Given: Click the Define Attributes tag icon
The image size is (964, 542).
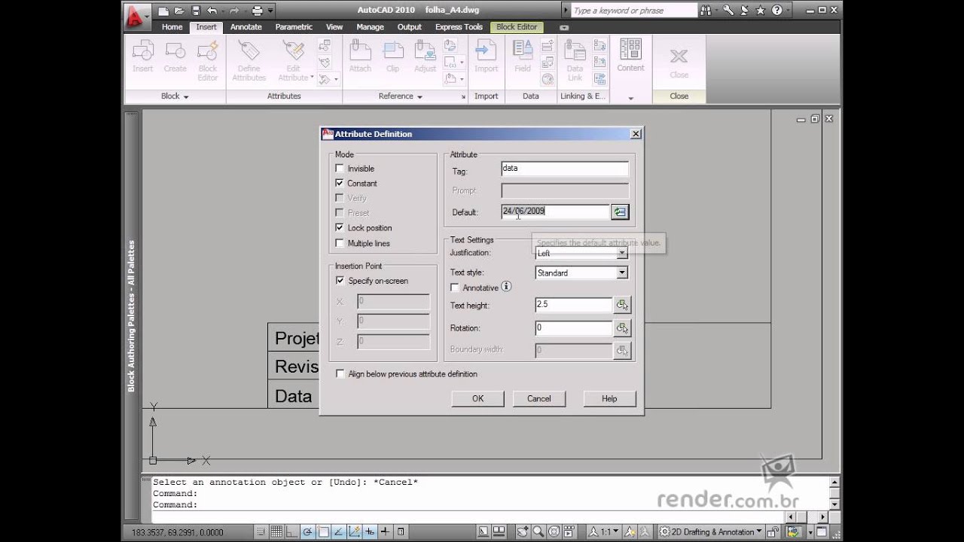Looking at the screenshot, I should (249, 51).
